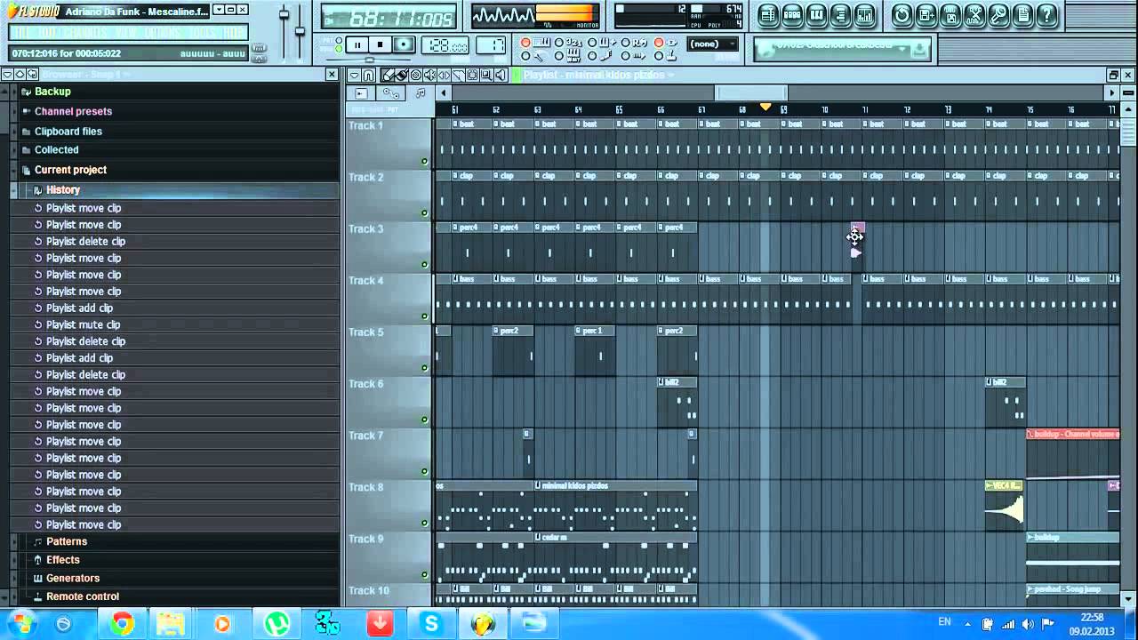
Task: Click the save new version icon
Action: (926, 15)
